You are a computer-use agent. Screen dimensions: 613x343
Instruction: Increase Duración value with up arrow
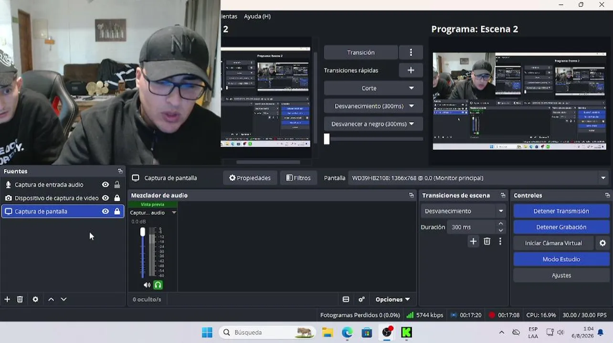coord(500,224)
